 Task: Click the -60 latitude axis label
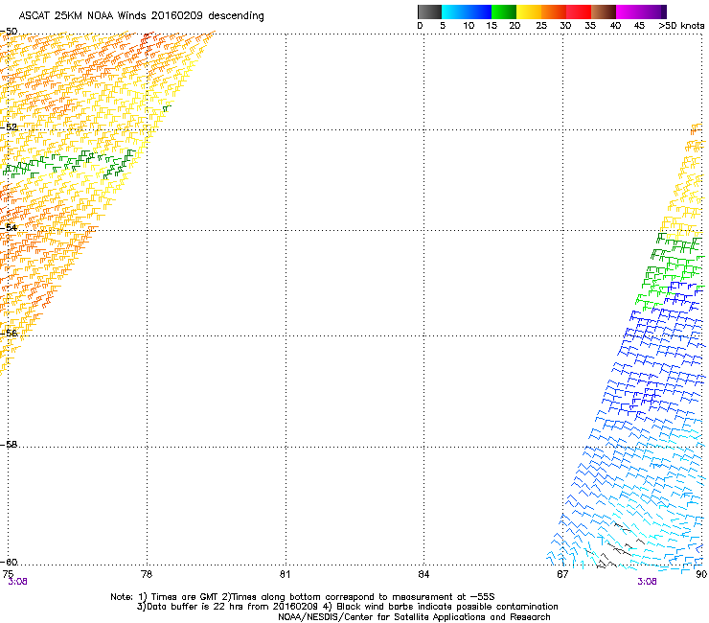click(x=9, y=562)
